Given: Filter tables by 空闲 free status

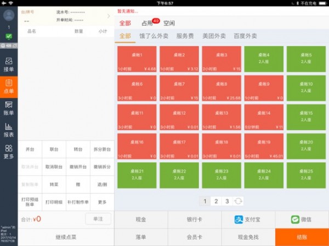Looking at the screenshot, I should tap(169, 24).
